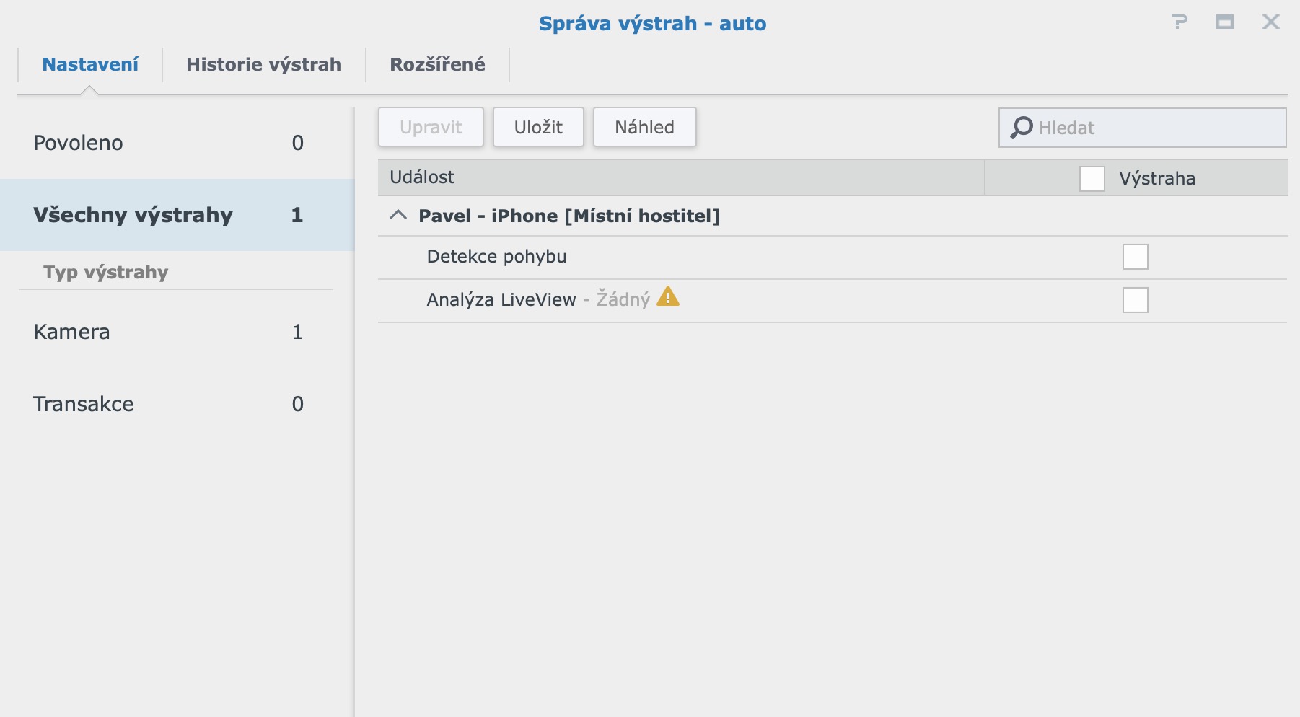Click the Upravit button
1300x717 pixels.
pyautogui.click(x=431, y=128)
